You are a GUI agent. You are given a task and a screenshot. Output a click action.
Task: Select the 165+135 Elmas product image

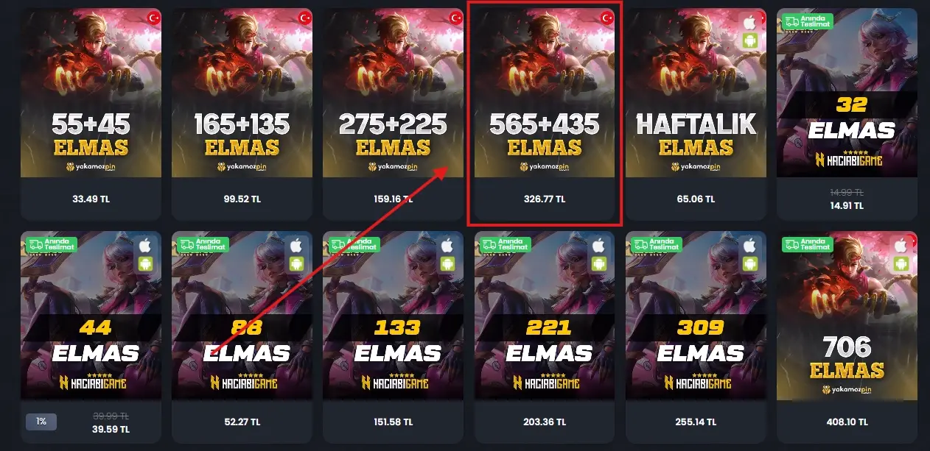pyautogui.click(x=242, y=93)
